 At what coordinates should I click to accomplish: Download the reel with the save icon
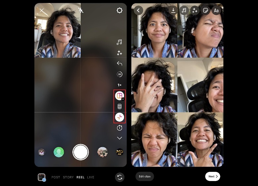pos(173,11)
